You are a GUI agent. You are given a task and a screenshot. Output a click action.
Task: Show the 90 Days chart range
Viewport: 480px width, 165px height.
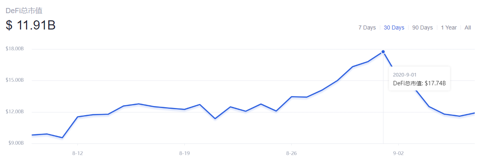coord(423,27)
